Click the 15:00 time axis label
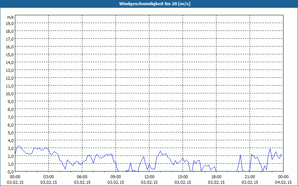Image resolution: width=298 pixels, height=186 pixels. (183, 177)
